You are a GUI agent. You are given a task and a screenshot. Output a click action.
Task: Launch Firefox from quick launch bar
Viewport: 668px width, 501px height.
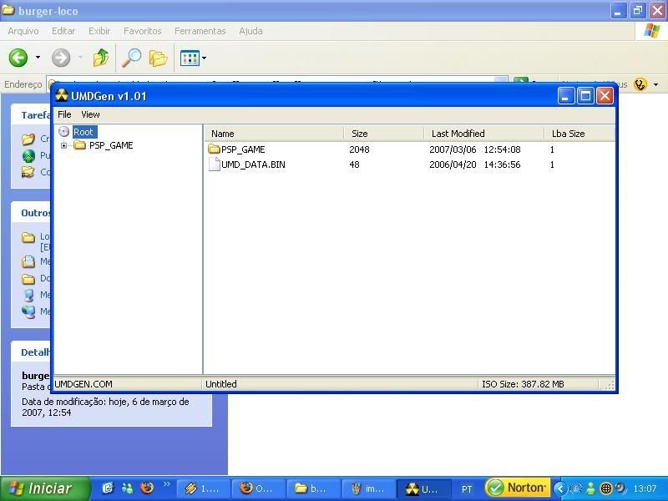point(148,488)
